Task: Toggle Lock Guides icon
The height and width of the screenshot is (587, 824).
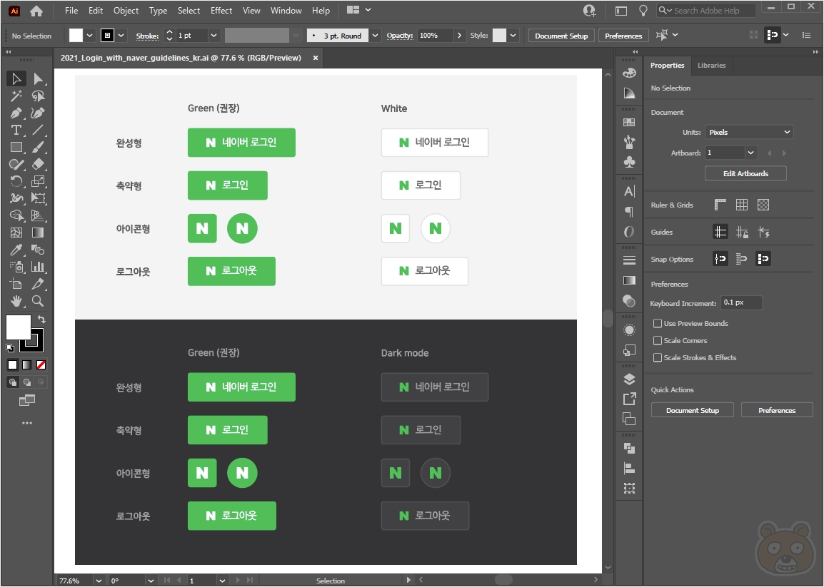Action: (x=741, y=232)
